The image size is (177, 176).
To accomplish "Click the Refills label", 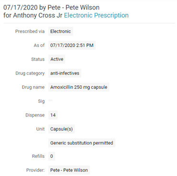I will (x=38, y=156).
